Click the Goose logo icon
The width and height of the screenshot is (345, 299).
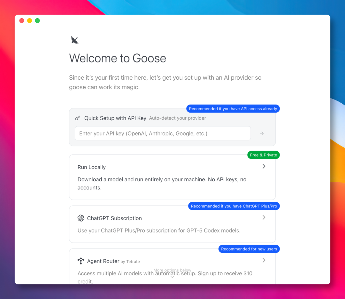click(x=74, y=40)
